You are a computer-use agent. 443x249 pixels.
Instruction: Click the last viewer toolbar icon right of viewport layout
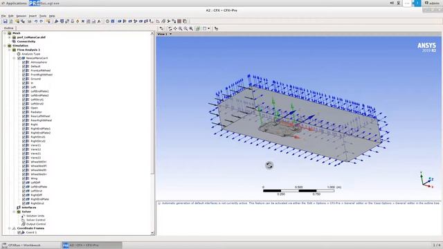tap(216, 28)
